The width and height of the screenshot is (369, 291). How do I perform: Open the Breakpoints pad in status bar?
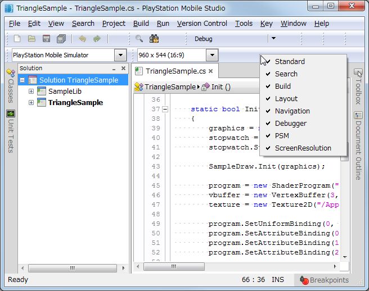[323, 280]
